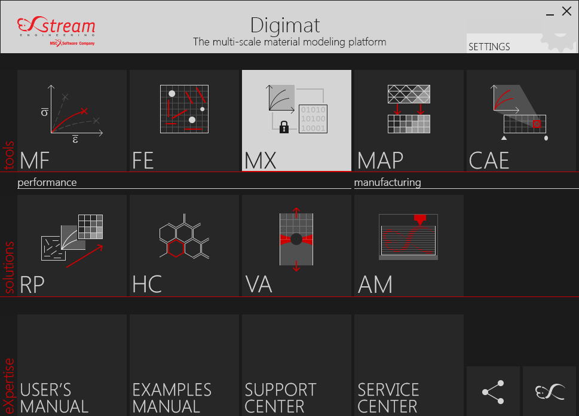Screen dimensions: 579x416
Task: Open the Examples Manual
Action: (184, 366)
